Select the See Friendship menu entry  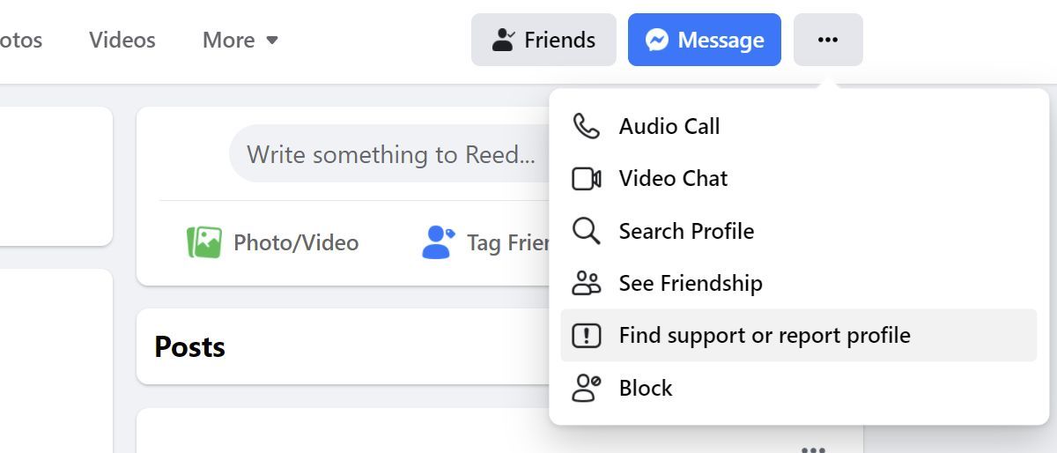coord(691,283)
